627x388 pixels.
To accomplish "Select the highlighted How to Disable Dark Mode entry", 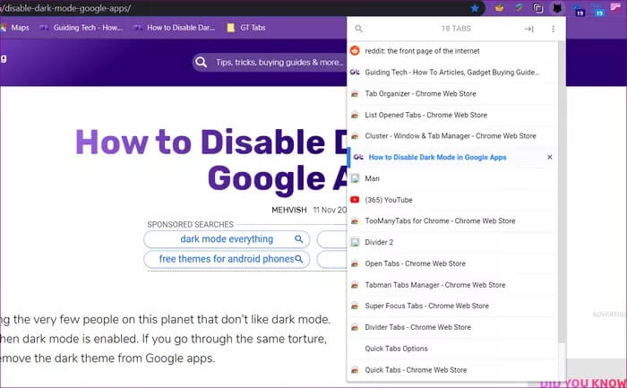I will point(452,157).
